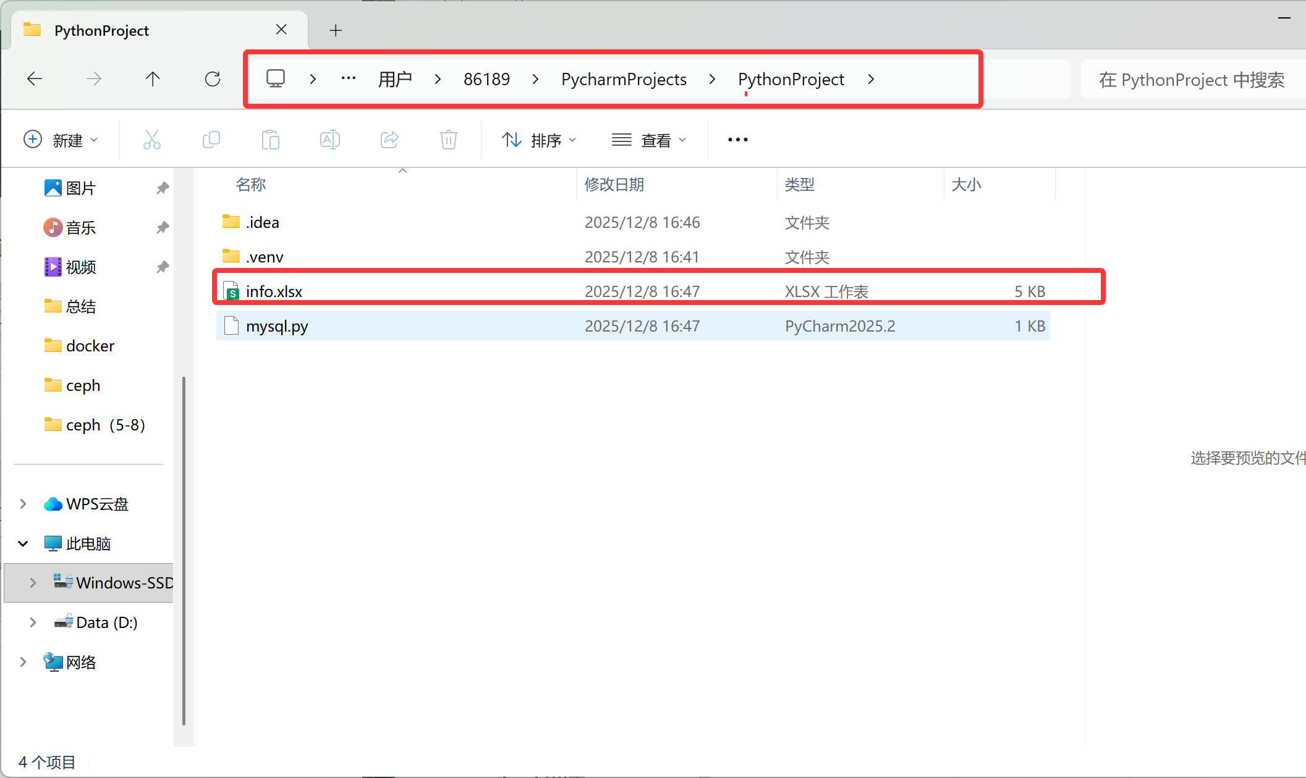The height and width of the screenshot is (778, 1306).
Task: Click the Delete trash icon
Action: click(448, 140)
